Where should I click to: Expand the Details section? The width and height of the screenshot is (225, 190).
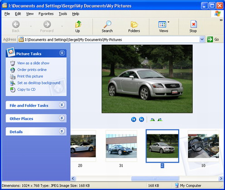coord(62,131)
